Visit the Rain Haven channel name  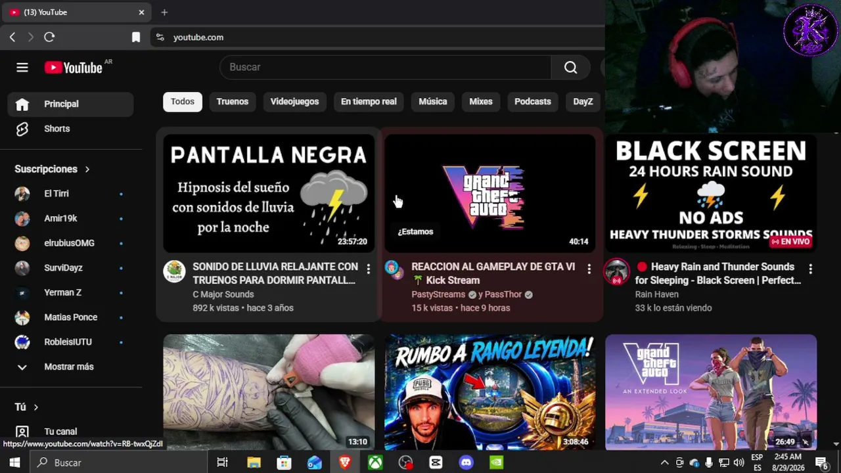pyautogui.click(x=657, y=294)
